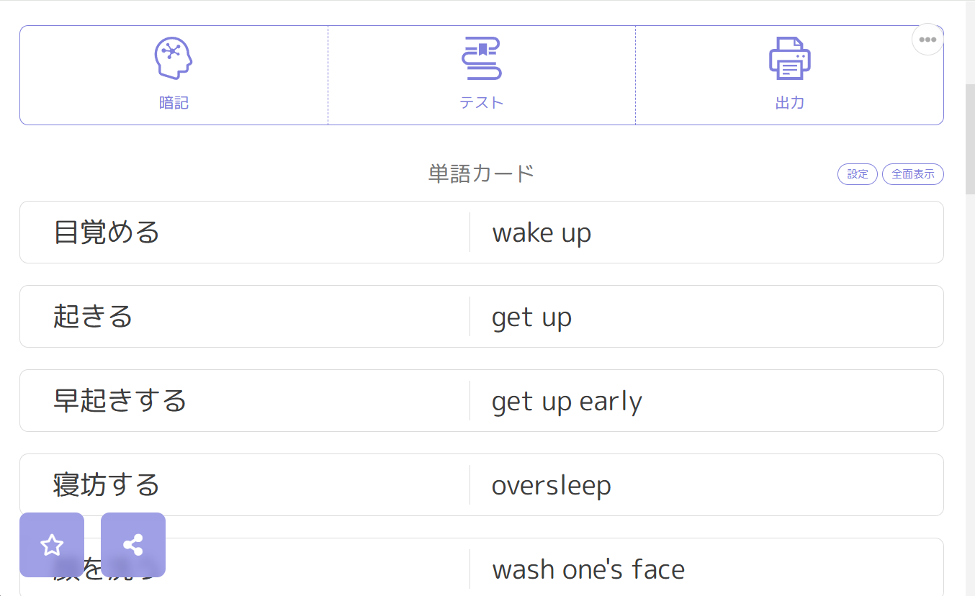Click the 'get up early' card definition
The width and height of the screenshot is (975, 596).
(567, 402)
